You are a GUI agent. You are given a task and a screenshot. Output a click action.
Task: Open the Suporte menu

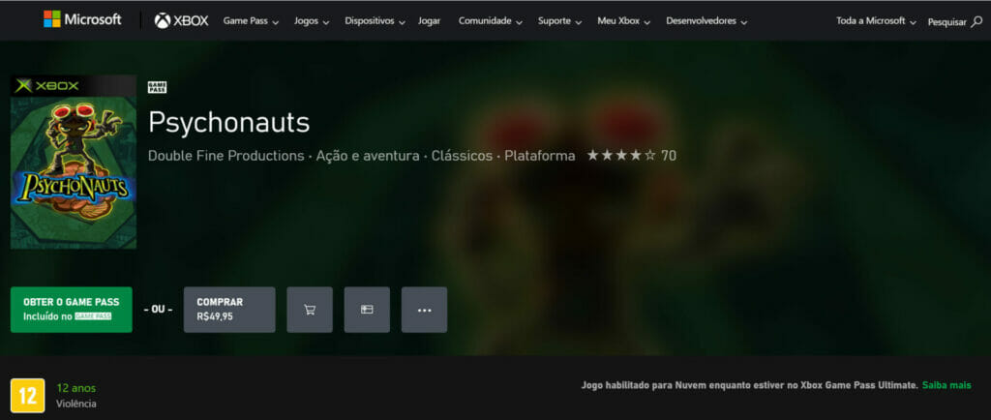560,20
